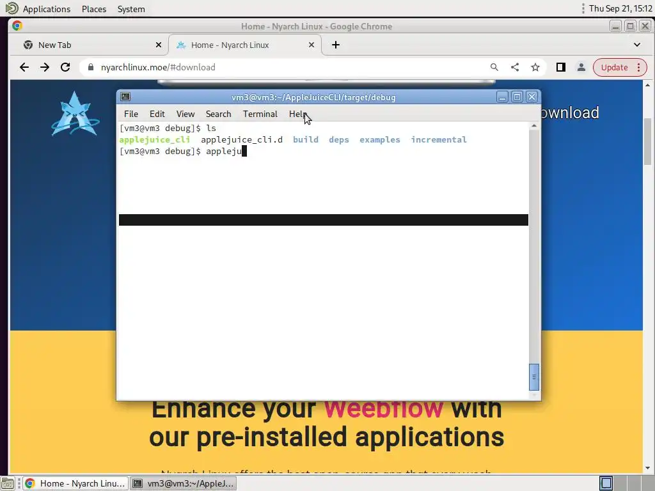655x491 pixels.
Task: Click applejuice_cli.d file name
Action: pos(242,139)
